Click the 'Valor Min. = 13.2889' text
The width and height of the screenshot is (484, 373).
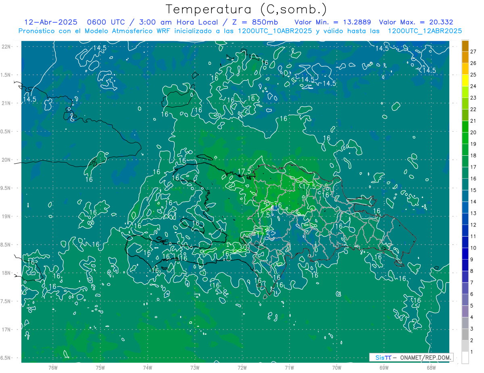[333, 22]
